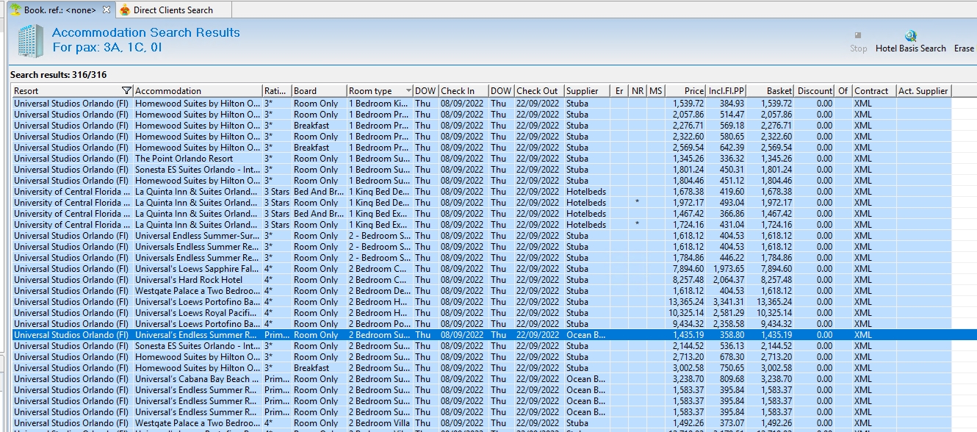Click price cell 3,238.70 in Price column
Image resolution: width=977 pixels, height=432 pixels.
pos(688,379)
